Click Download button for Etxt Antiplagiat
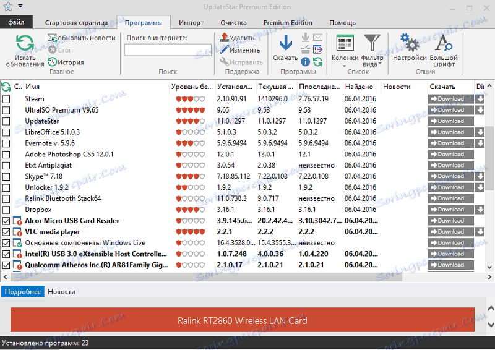 coord(451,165)
